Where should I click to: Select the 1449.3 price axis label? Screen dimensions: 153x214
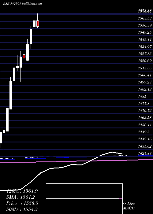click(144, 132)
